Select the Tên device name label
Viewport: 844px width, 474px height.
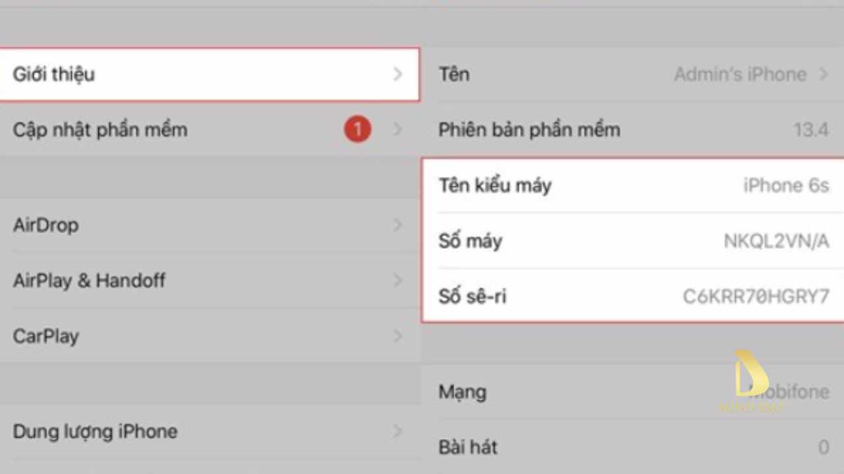pyautogui.click(x=454, y=74)
